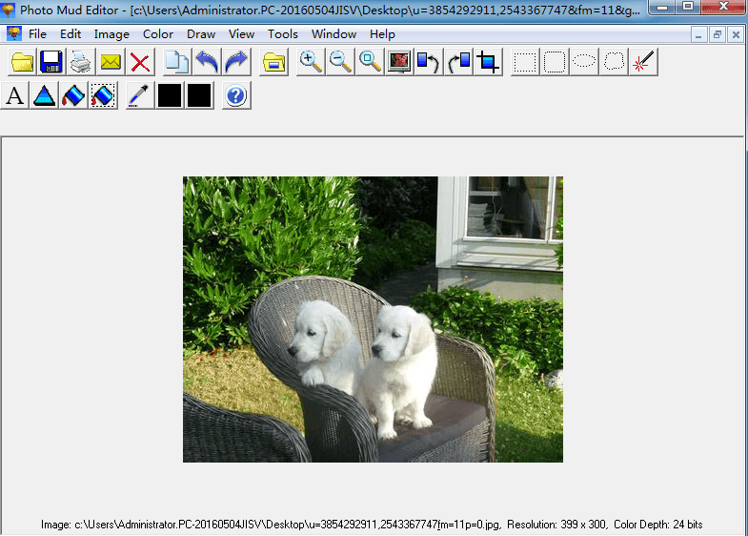Open the Help question mark button

[x=236, y=95]
